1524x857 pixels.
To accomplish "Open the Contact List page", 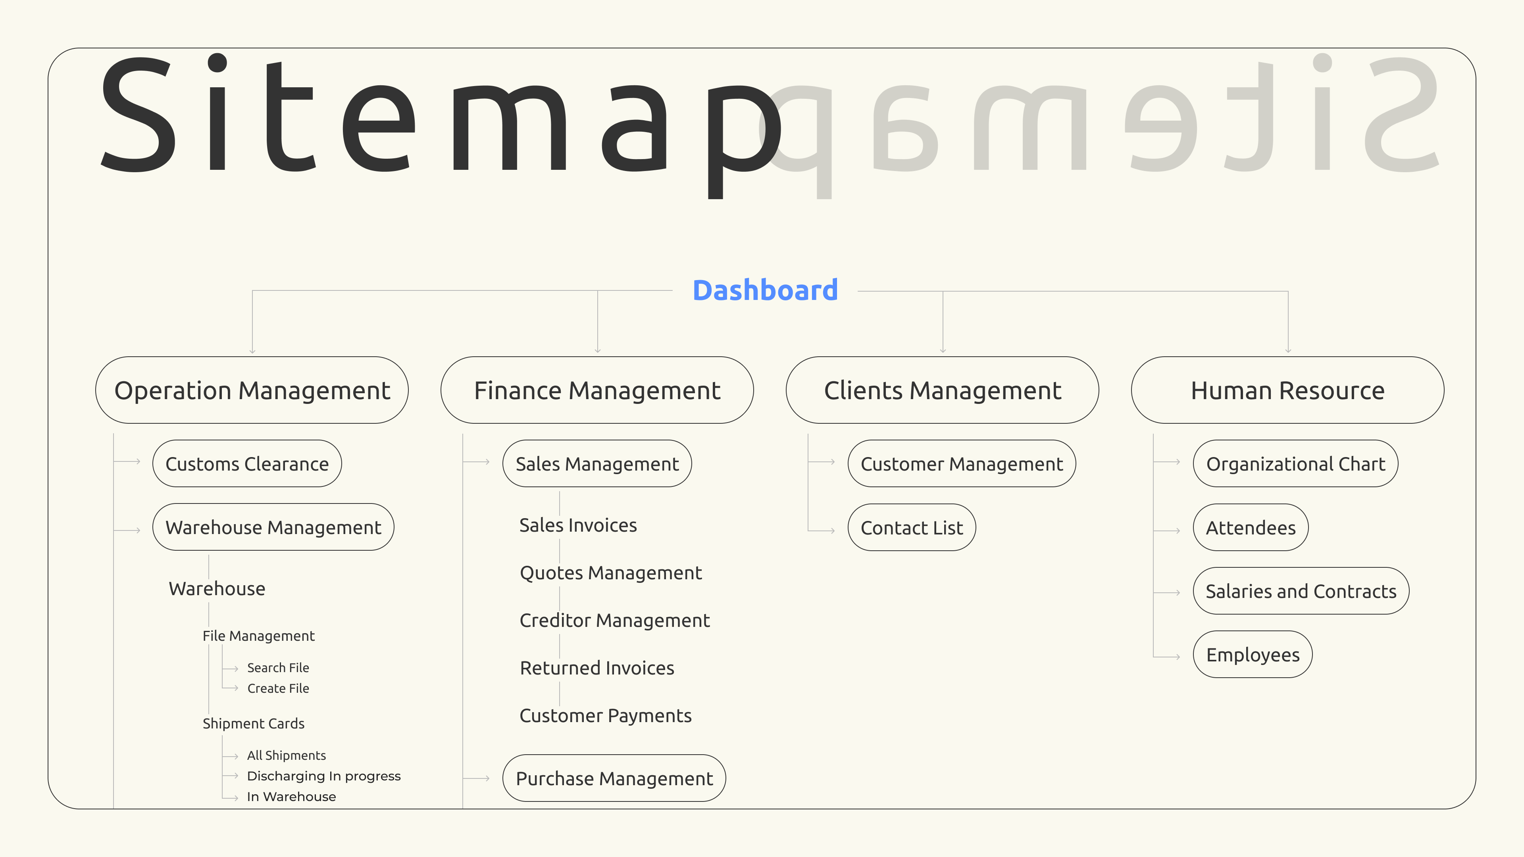I will click(x=911, y=528).
